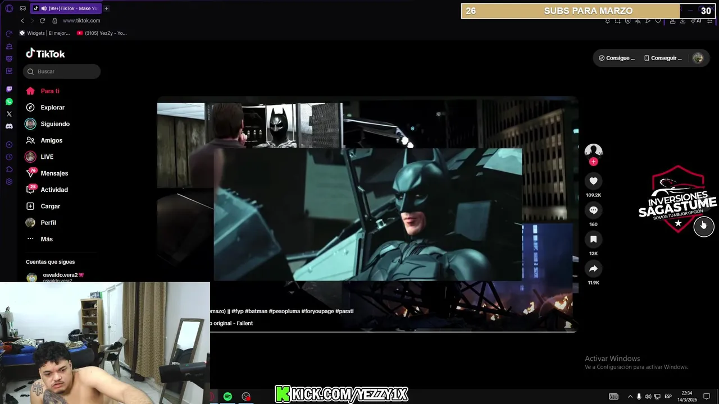Open browser translate icon in toolbar
The width and height of the screenshot is (719, 404).
pos(638,21)
